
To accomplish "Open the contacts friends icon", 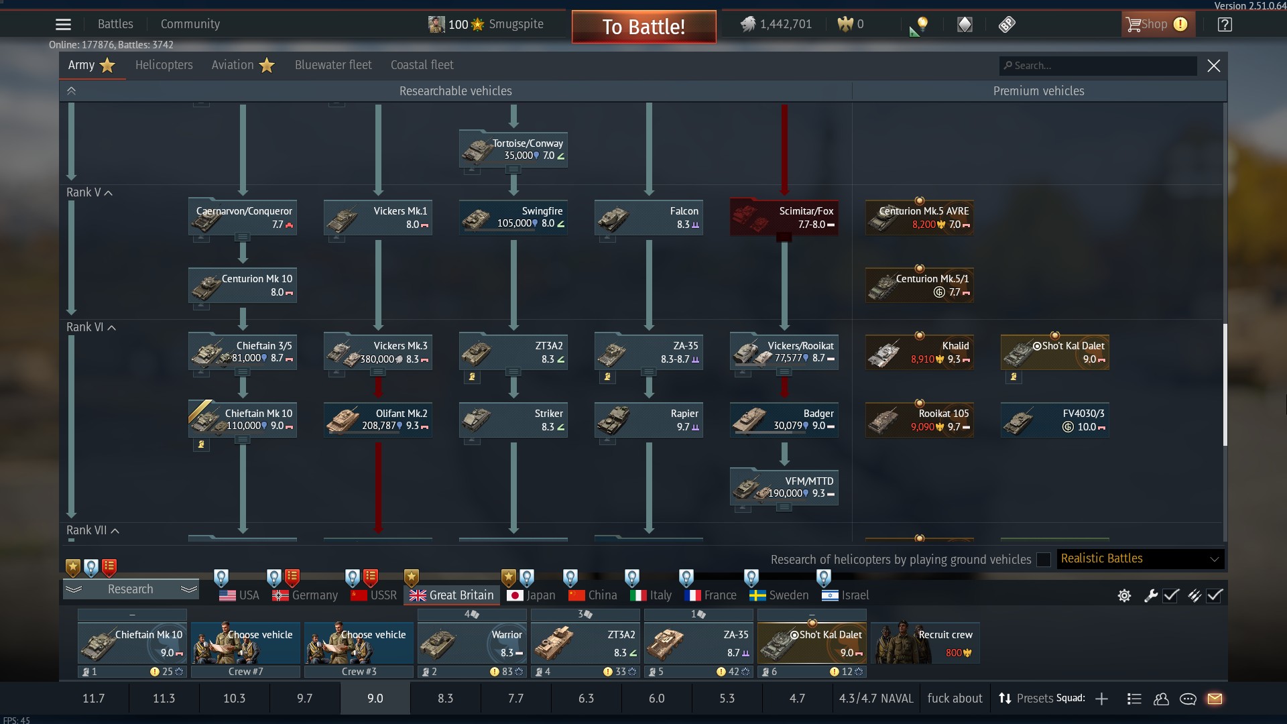I will pyautogui.click(x=1161, y=699).
